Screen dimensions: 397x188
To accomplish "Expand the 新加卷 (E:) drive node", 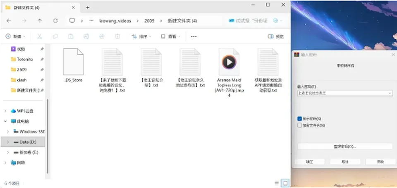I will [8, 152].
